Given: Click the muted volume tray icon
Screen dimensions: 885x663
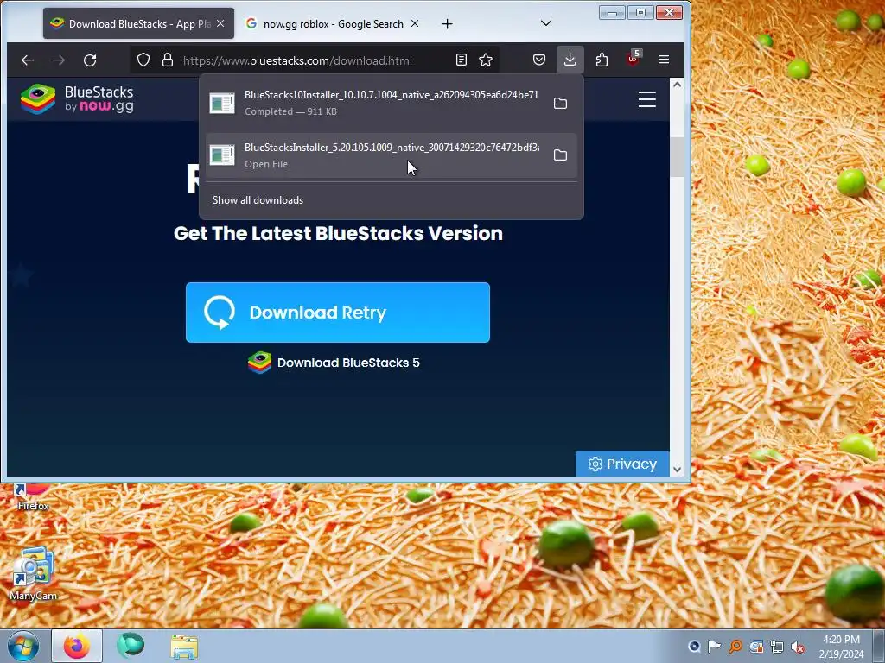Looking at the screenshot, I should (x=798, y=647).
